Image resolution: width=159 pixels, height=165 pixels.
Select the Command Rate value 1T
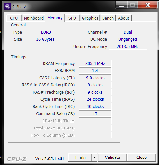(x=95, y=113)
